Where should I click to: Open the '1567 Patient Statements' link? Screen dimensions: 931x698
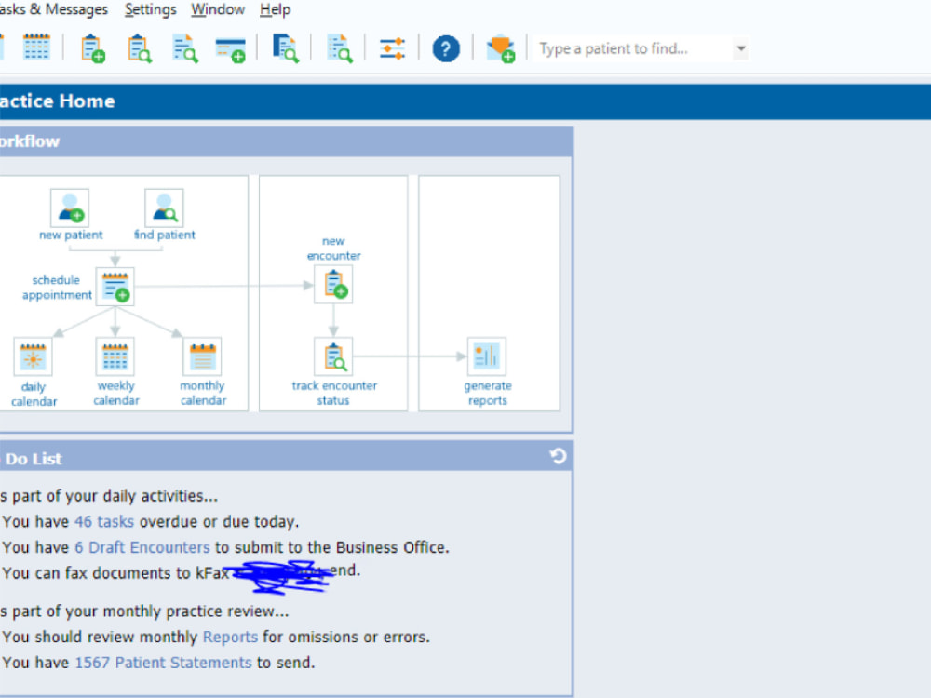click(x=163, y=663)
